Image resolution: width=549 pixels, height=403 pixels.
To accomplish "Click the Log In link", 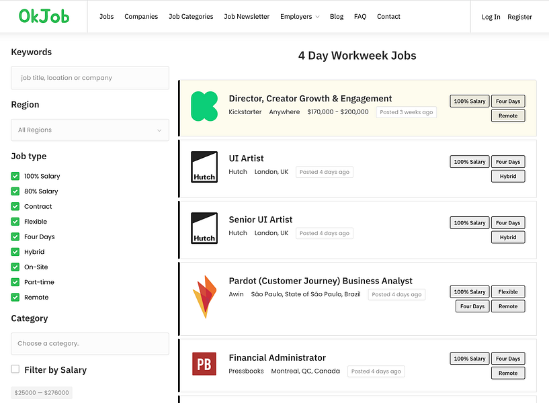I will [491, 17].
